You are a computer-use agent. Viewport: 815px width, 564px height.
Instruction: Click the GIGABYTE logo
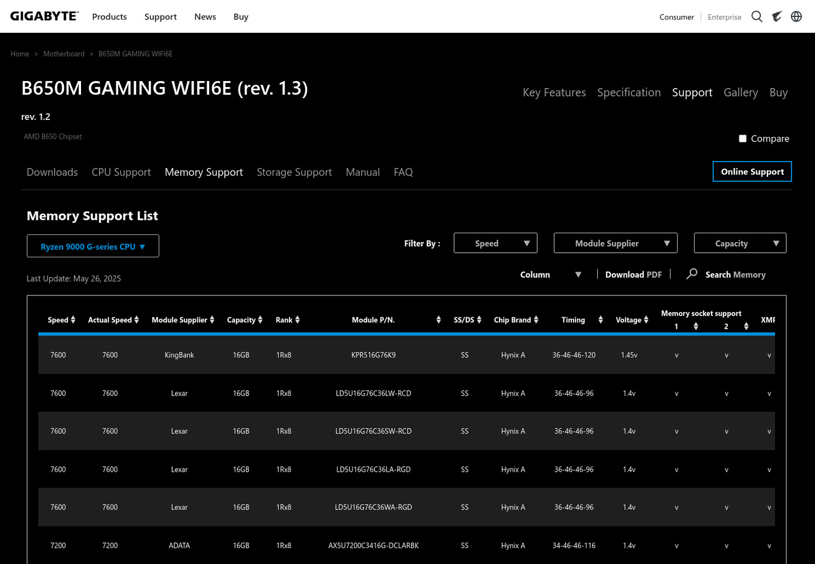(44, 16)
